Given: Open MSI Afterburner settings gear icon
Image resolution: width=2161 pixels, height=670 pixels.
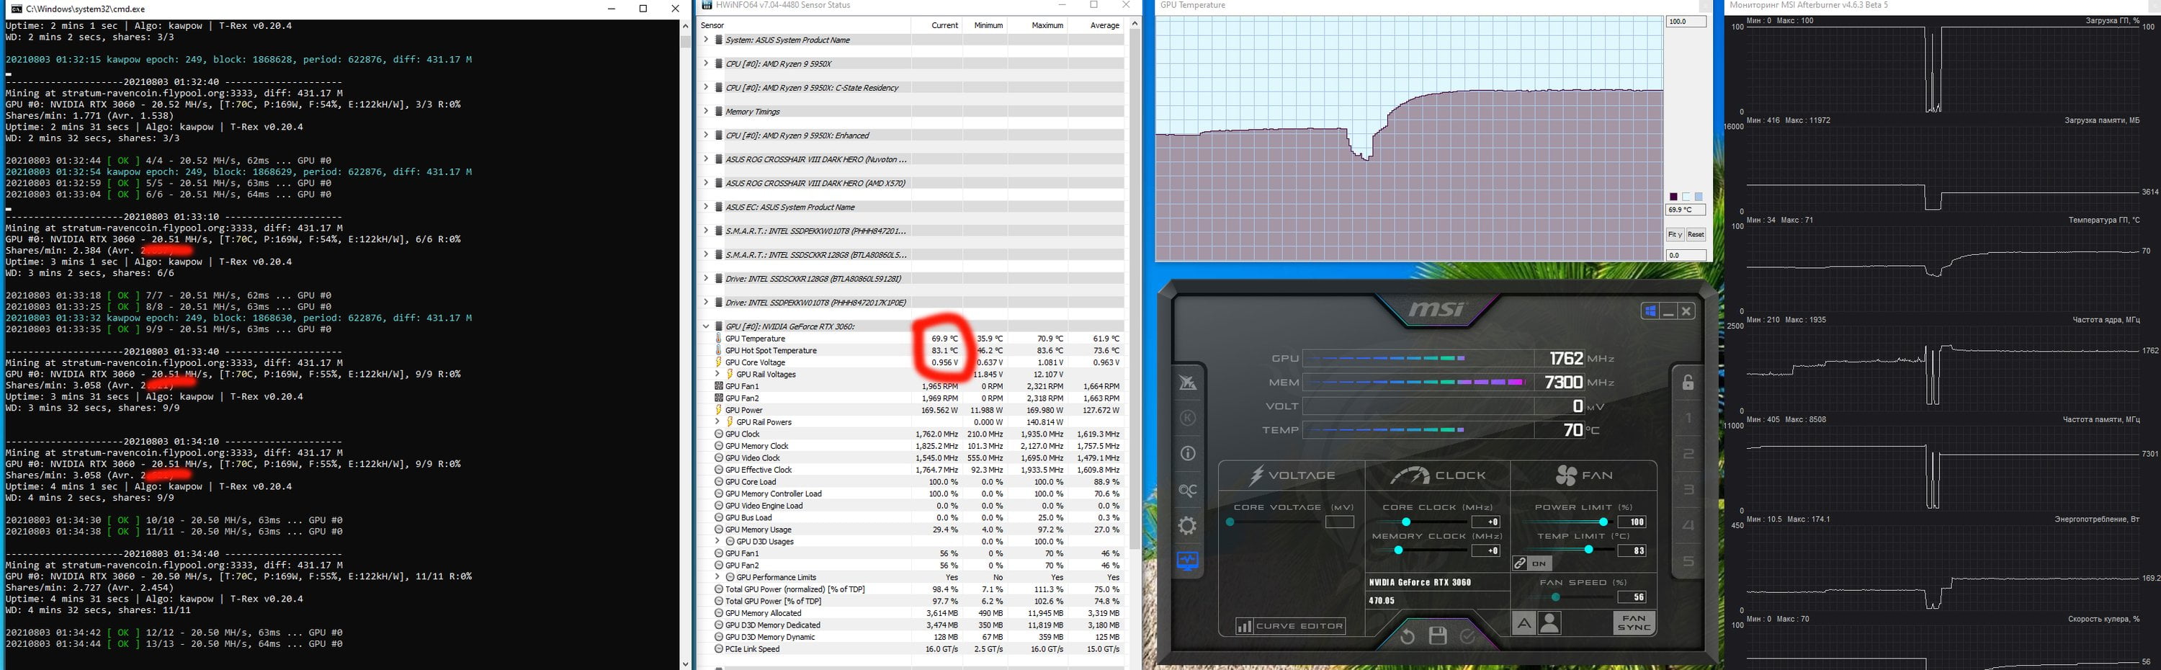Looking at the screenshot, I should 1187,526.
